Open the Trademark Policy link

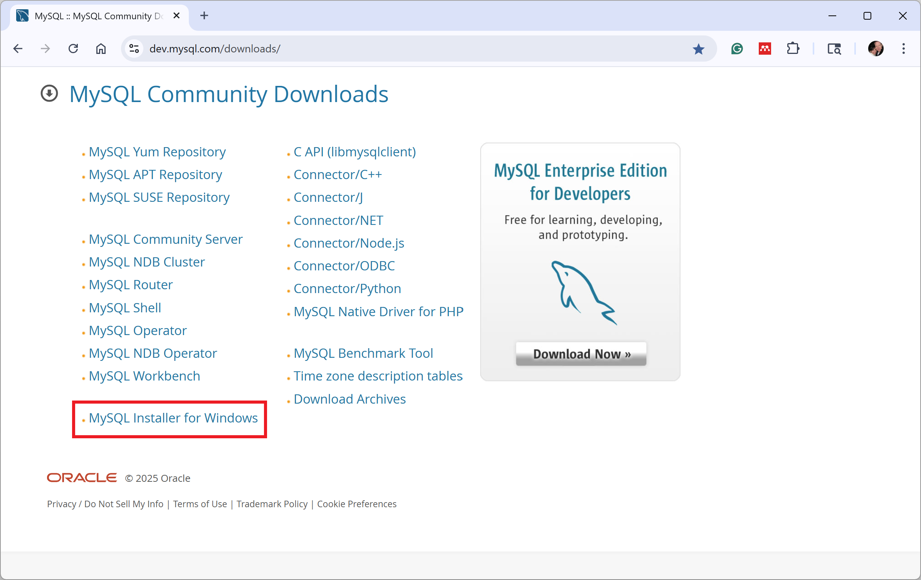pyautogui.click(x=272, y=504)
